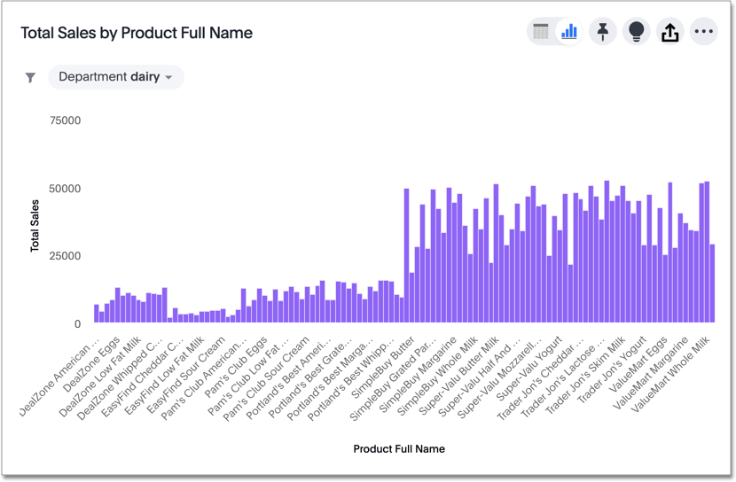Click the chart title text
736x482 pixels.
[137, 33]
